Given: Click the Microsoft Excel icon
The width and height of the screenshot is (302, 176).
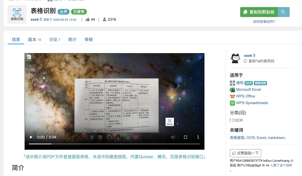Looking at the screenshot, I should point(232,90).
